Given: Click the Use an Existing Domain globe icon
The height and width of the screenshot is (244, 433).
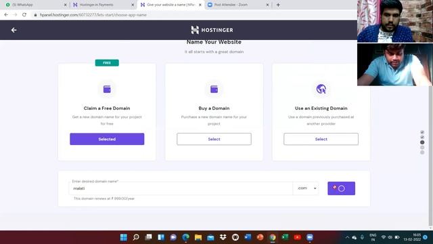Looking at the screenshot, I should (x=321, y=89).
